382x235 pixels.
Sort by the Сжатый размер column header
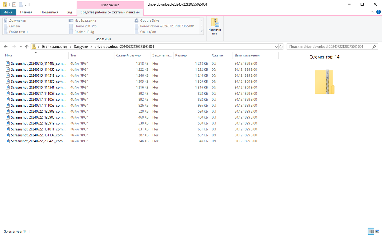tap(132, 55)
